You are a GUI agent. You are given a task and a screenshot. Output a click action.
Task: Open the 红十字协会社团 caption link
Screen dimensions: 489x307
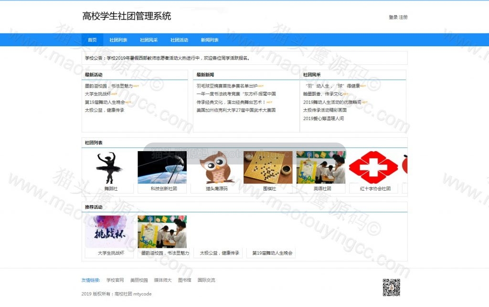[x=375, y=189]
